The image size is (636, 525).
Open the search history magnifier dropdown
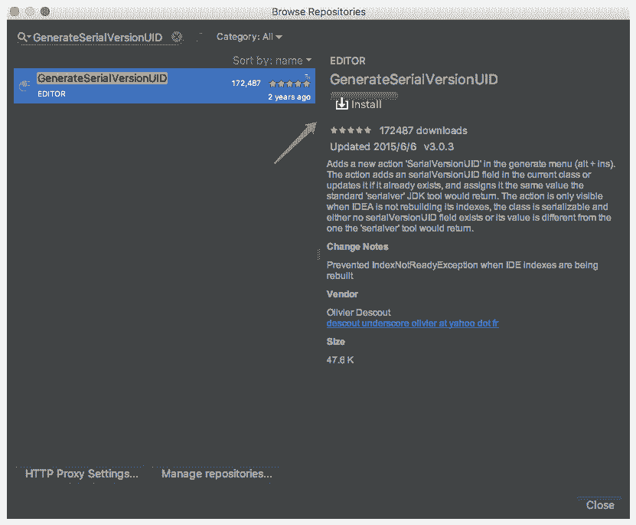coord(24,37)
